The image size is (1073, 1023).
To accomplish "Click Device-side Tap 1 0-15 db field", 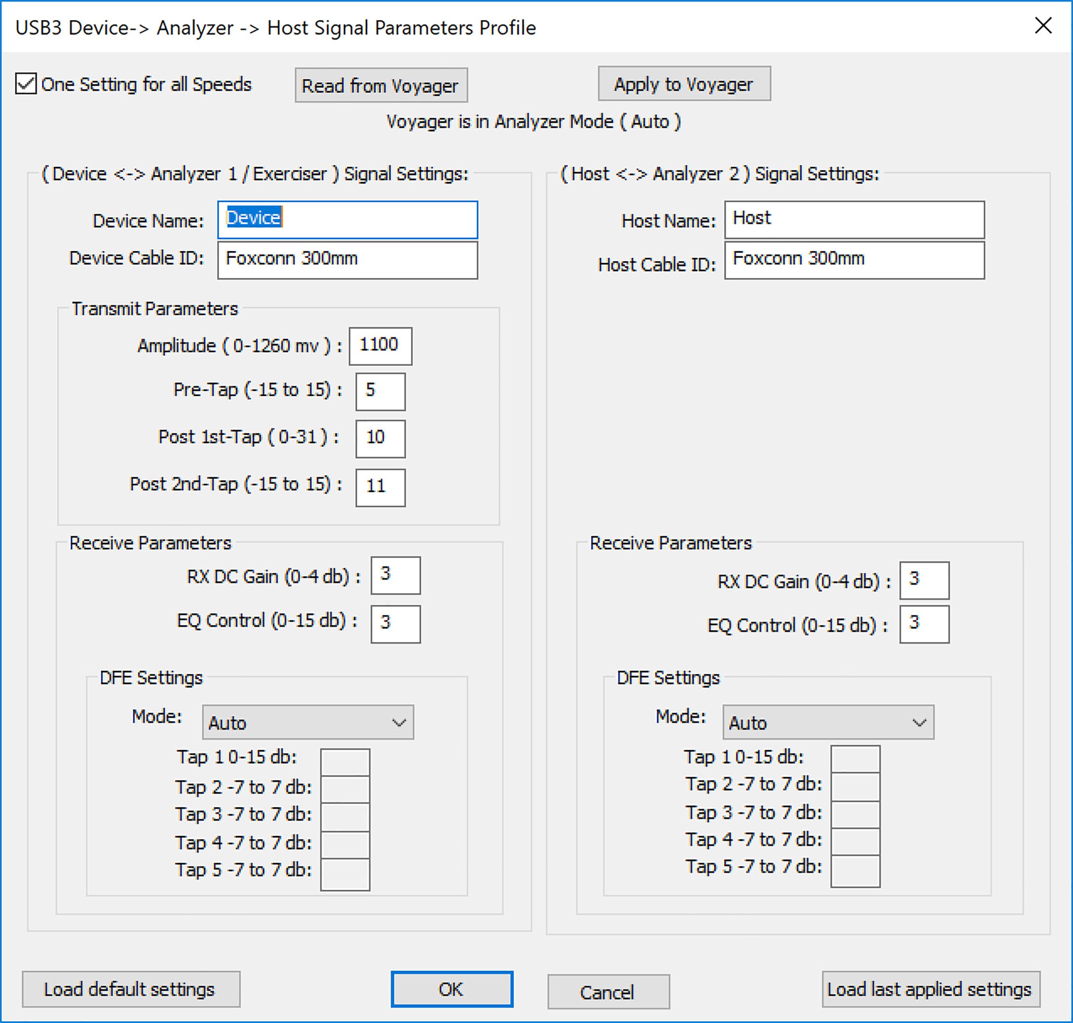I will (345, 762).
